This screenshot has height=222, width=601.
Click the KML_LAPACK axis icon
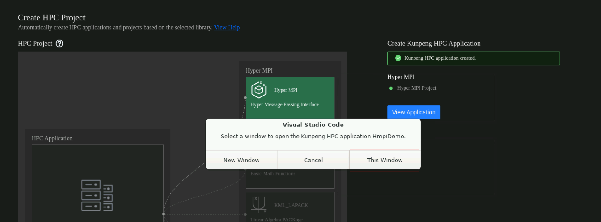coord(259,205)
